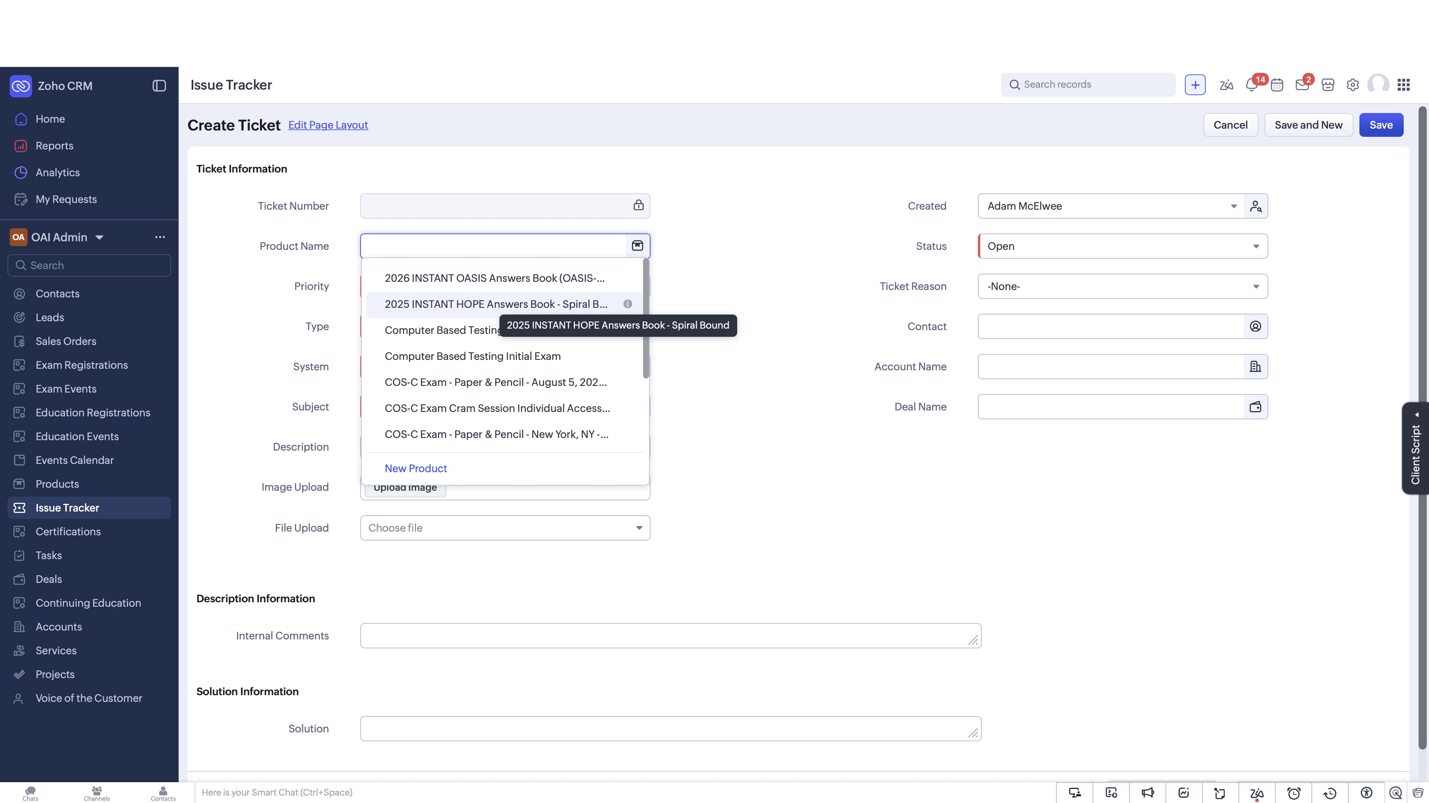Click the Smart Chat input bar
The height and width of the screenshot is (803, 1429).
click(624, 793)
